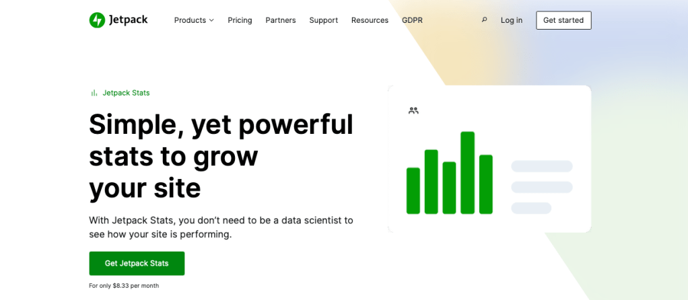Click the headline "Simple, yet powerful"
The height and width of the screenshot is (300, 688).
(221, 124)
